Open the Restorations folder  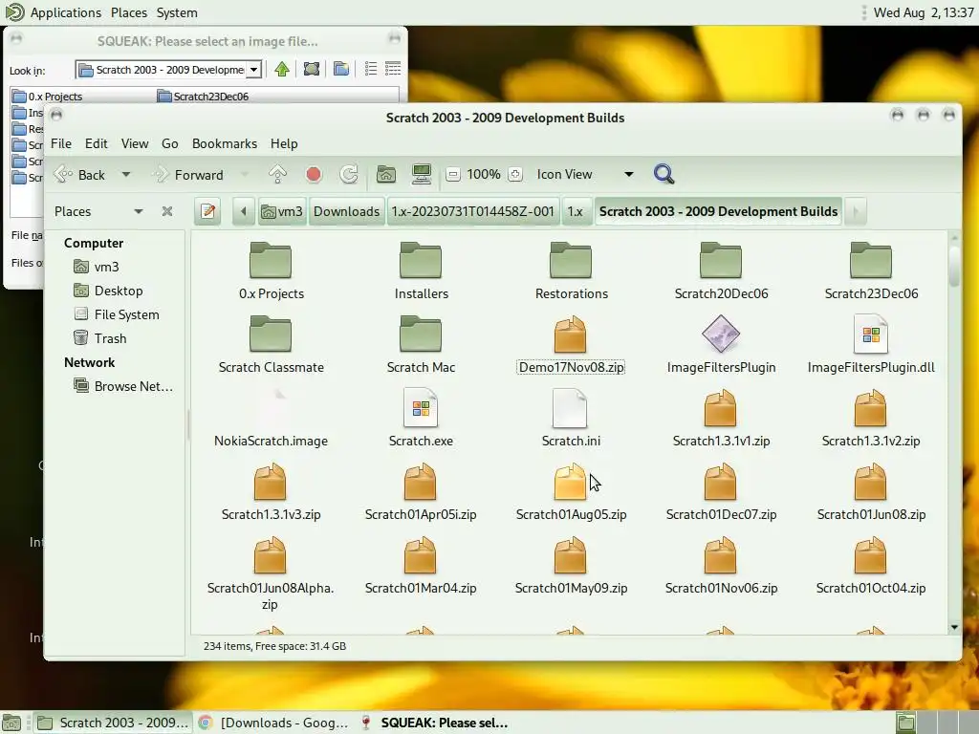point(571,260)
